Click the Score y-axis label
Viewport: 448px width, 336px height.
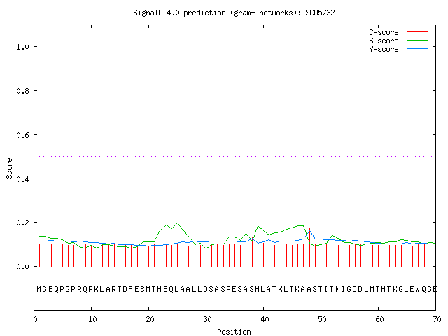point(9,168)
